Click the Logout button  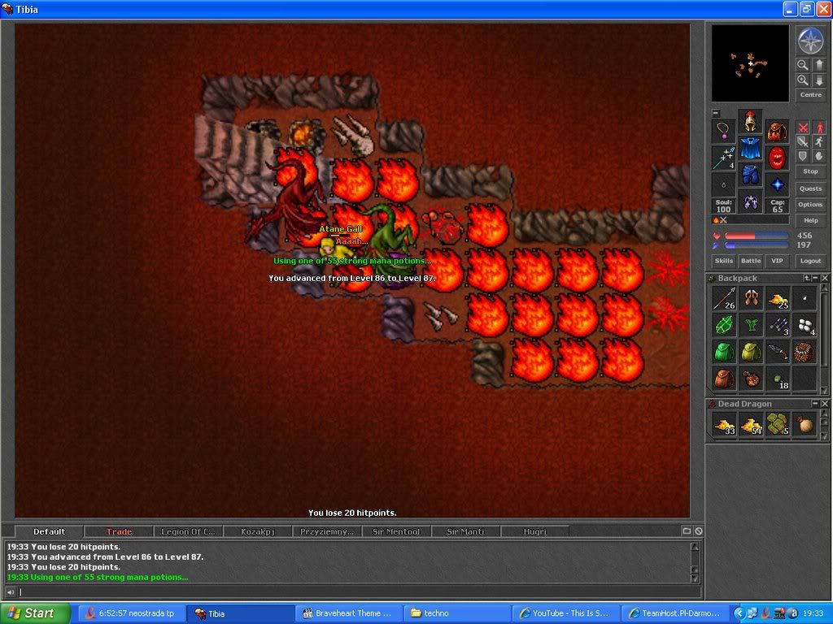[x=811, y=261]
